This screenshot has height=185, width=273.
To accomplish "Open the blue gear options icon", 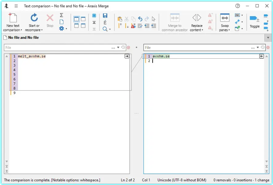I will [61, 28].
